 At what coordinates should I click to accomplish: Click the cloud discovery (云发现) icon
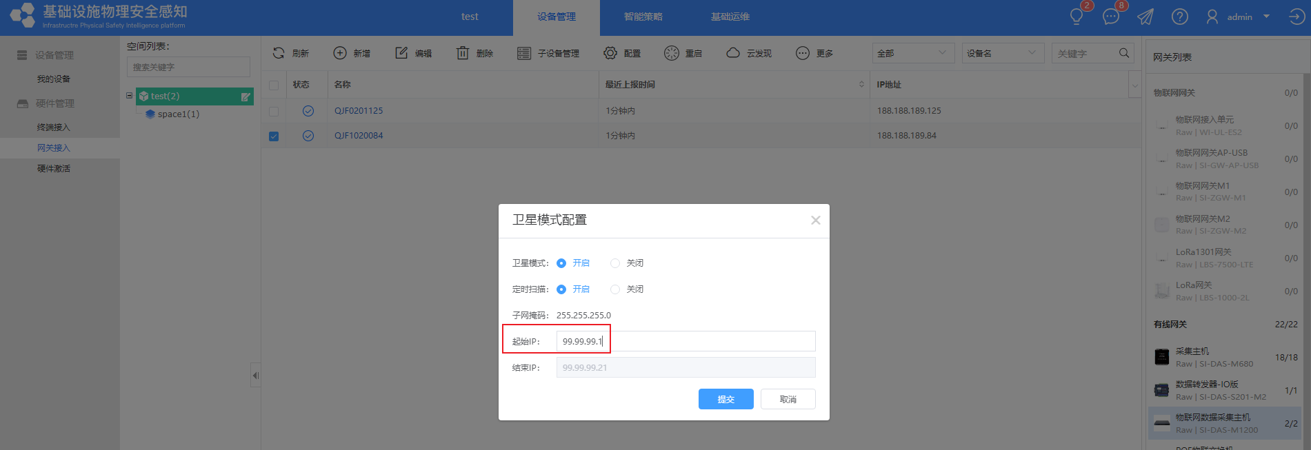733,53
